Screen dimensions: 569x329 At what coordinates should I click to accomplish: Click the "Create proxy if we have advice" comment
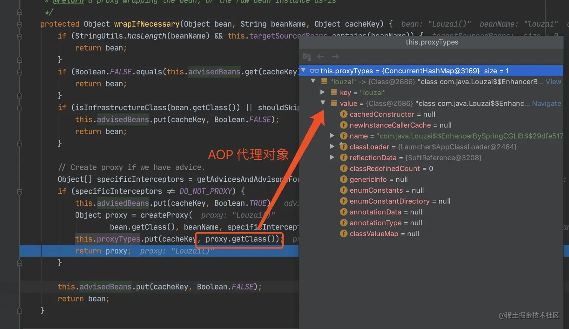tap(132, 168)
